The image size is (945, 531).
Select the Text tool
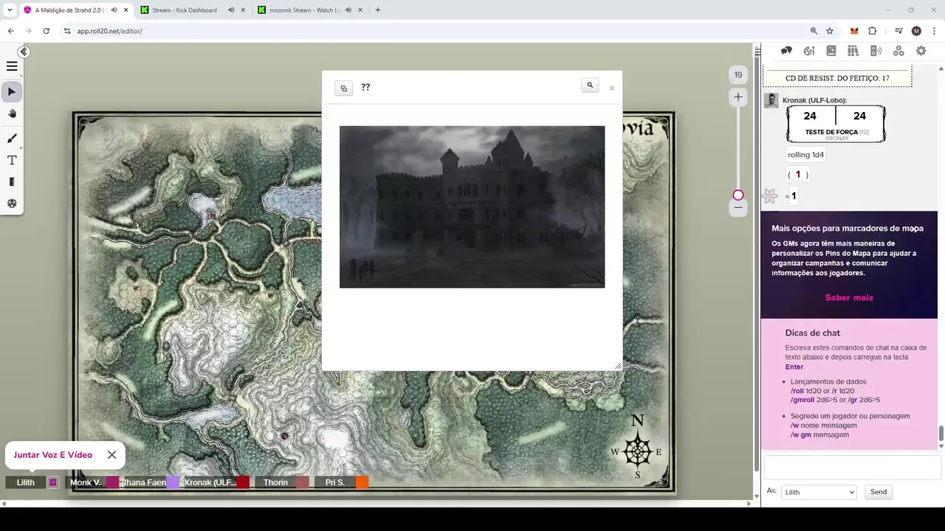click(x=12, y=160)
